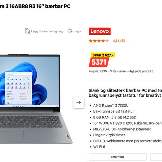Click the Windows start menu on laptop screen
The image size is (162, 162).
(x=18, y=88)
